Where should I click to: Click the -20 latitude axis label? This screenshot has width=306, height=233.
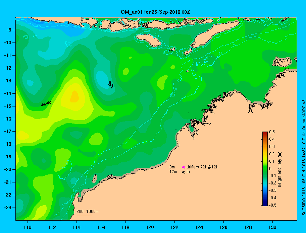8,169
